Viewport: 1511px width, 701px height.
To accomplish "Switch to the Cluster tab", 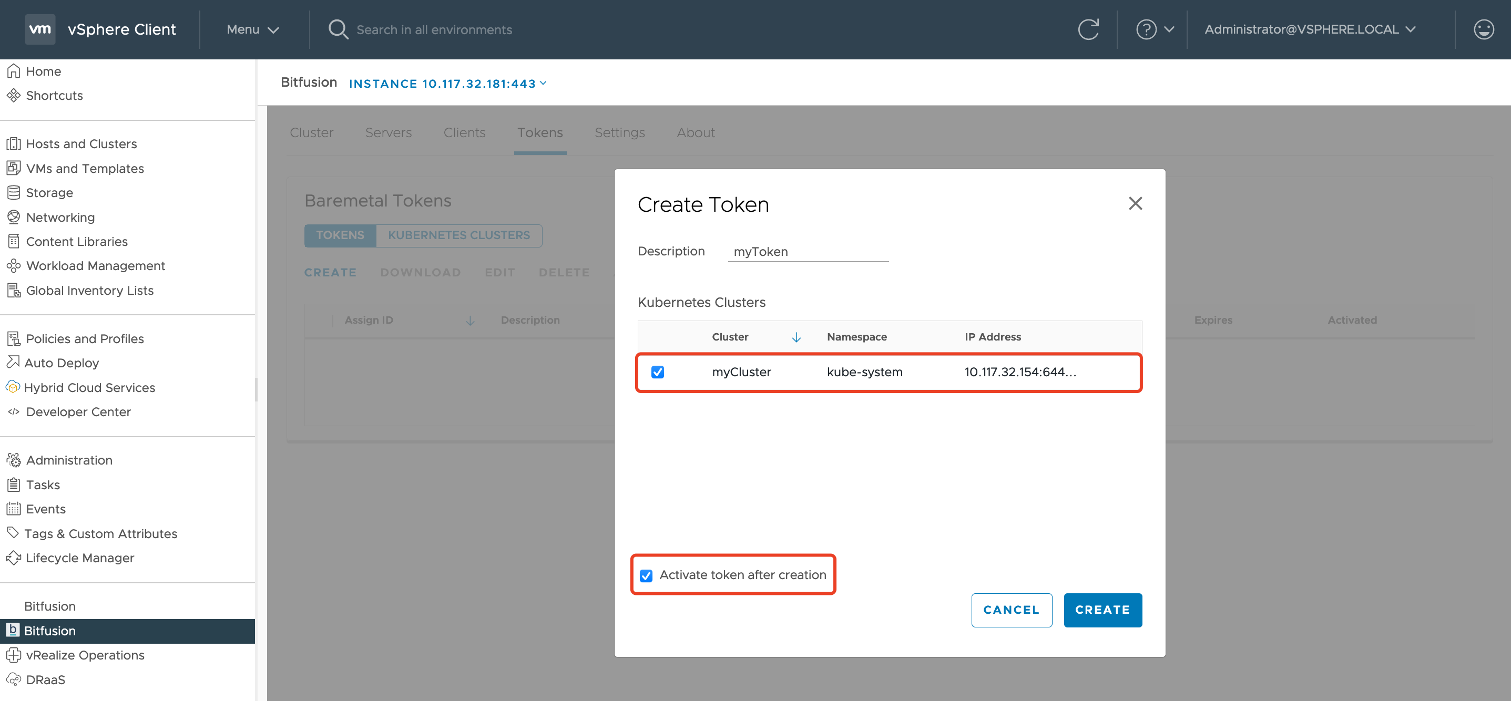I will click(311, 132).
